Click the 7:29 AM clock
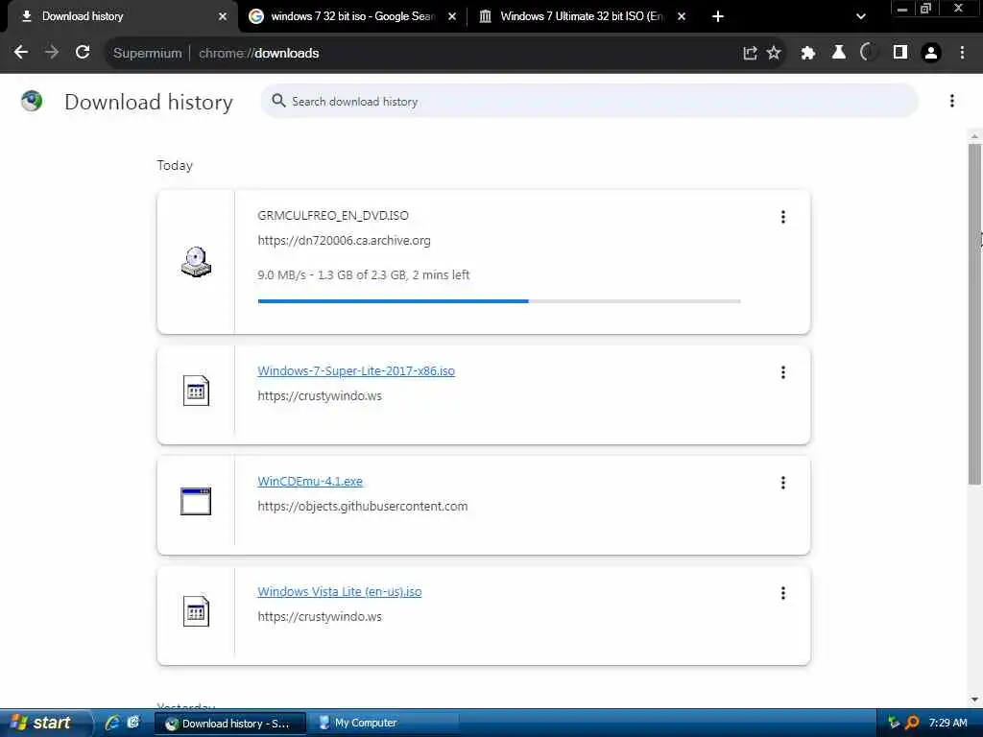The width and height of the screenshot is (983, 737). coord(947,723)
